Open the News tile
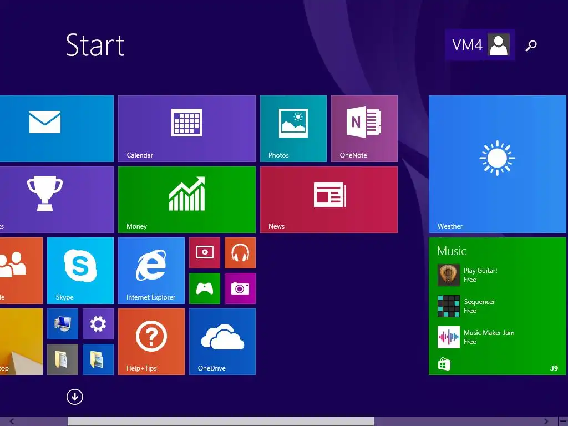This screenshot has width=568, height=426. coord(329,200)
